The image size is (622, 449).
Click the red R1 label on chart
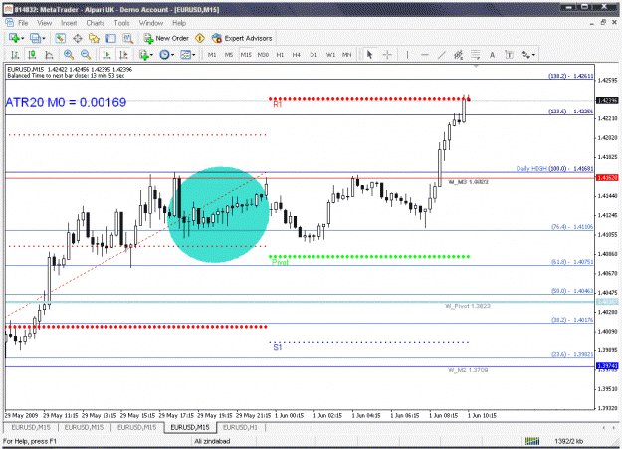tap(278, 104)
